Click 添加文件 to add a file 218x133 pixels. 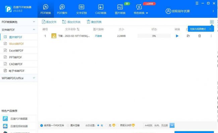click(49, 22)
